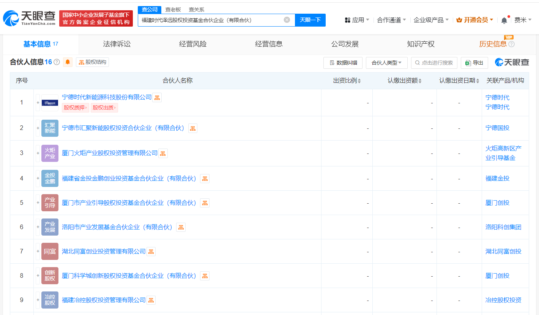Click the 股权结构 button near the title

[x=93, y=62]
